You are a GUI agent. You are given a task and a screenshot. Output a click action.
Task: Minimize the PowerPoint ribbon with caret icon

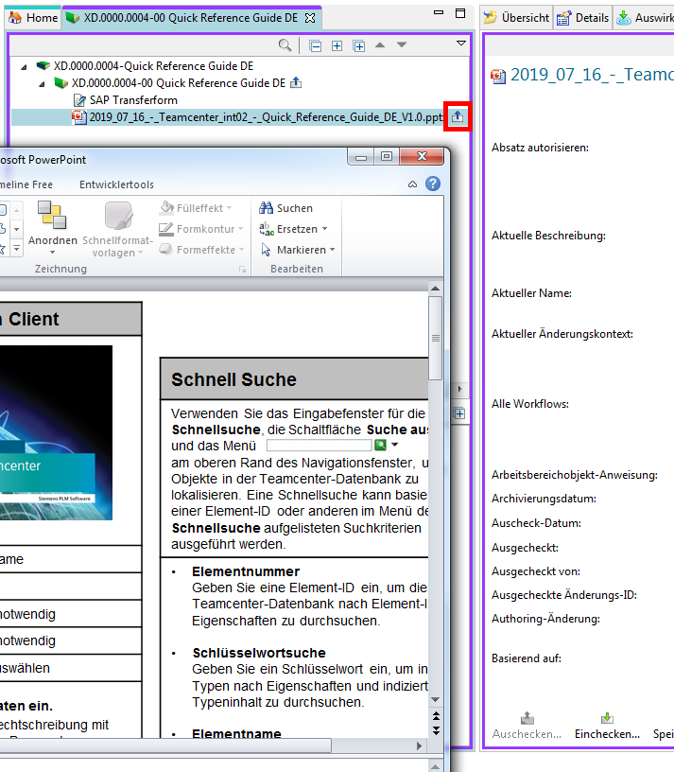[x=413, y=184]
